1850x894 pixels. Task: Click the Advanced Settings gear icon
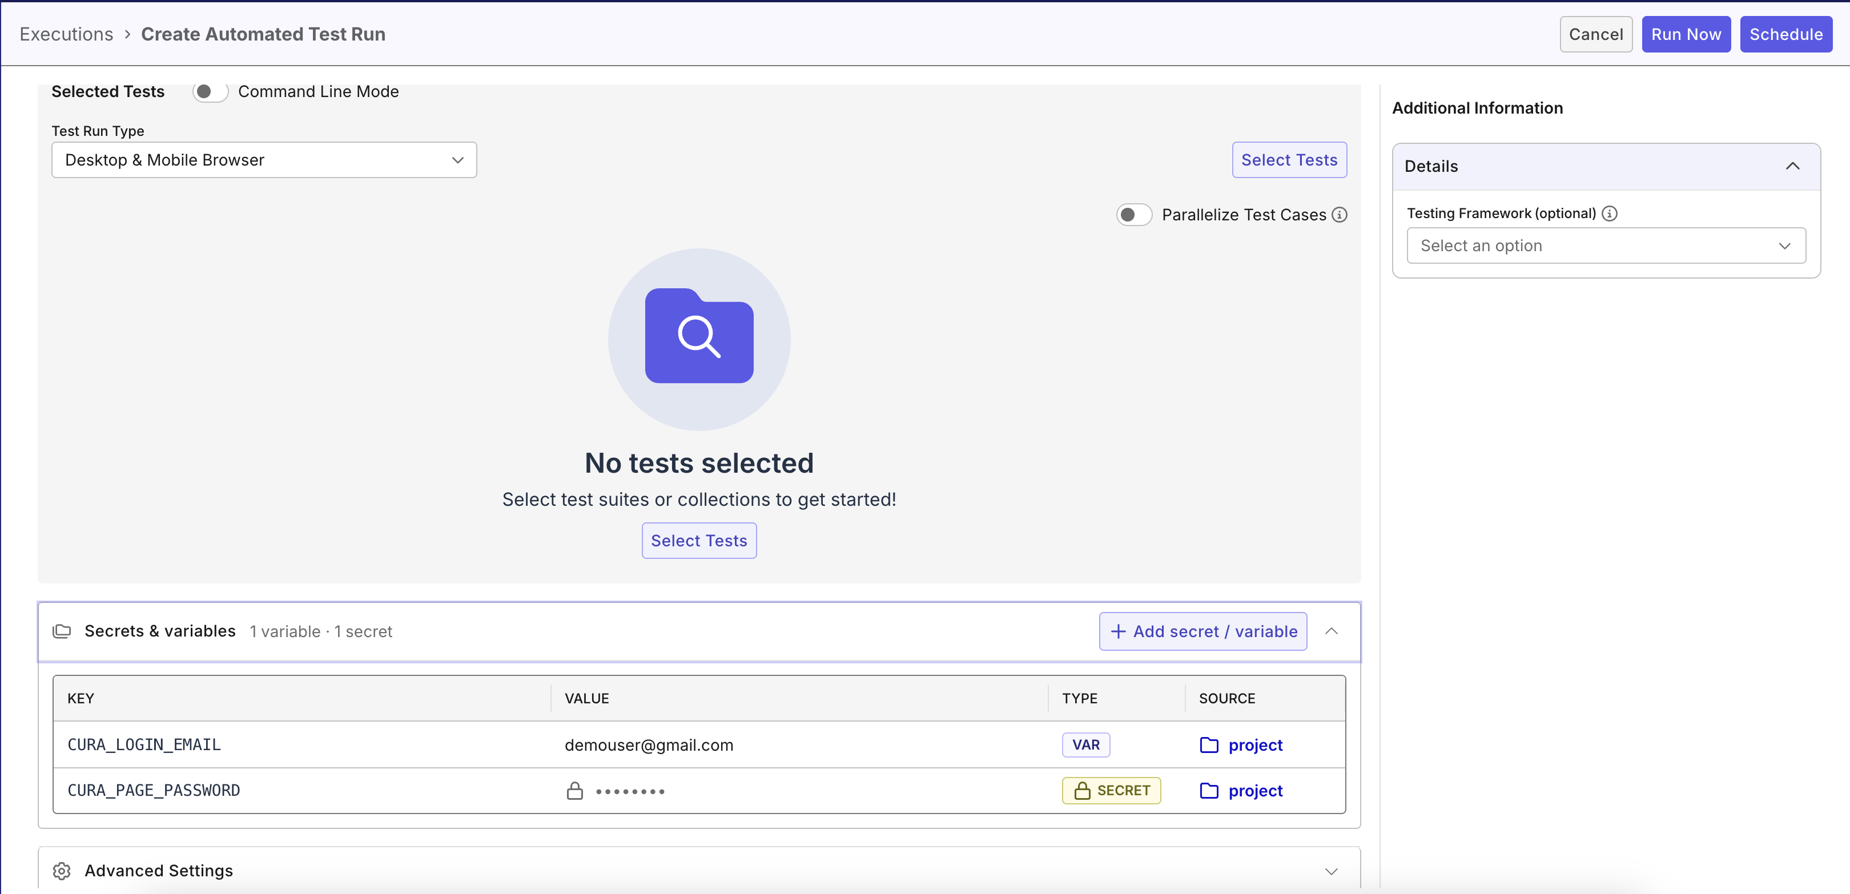62,870
